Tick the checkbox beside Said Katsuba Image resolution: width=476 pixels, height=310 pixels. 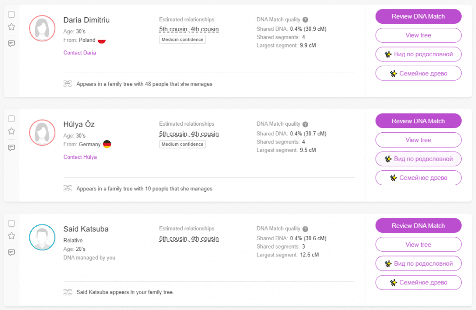pyautogui.click(x=12, y=223)
